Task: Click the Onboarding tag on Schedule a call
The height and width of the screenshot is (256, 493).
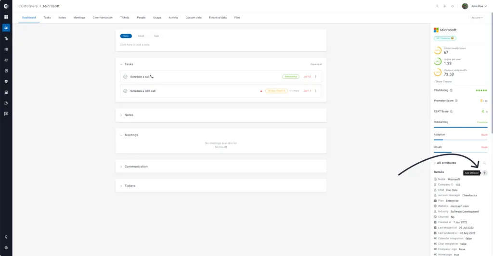Action: pos(290,77)
